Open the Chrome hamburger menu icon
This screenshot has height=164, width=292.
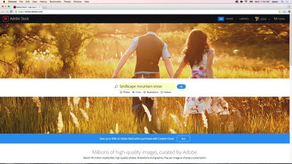(288, 11)
